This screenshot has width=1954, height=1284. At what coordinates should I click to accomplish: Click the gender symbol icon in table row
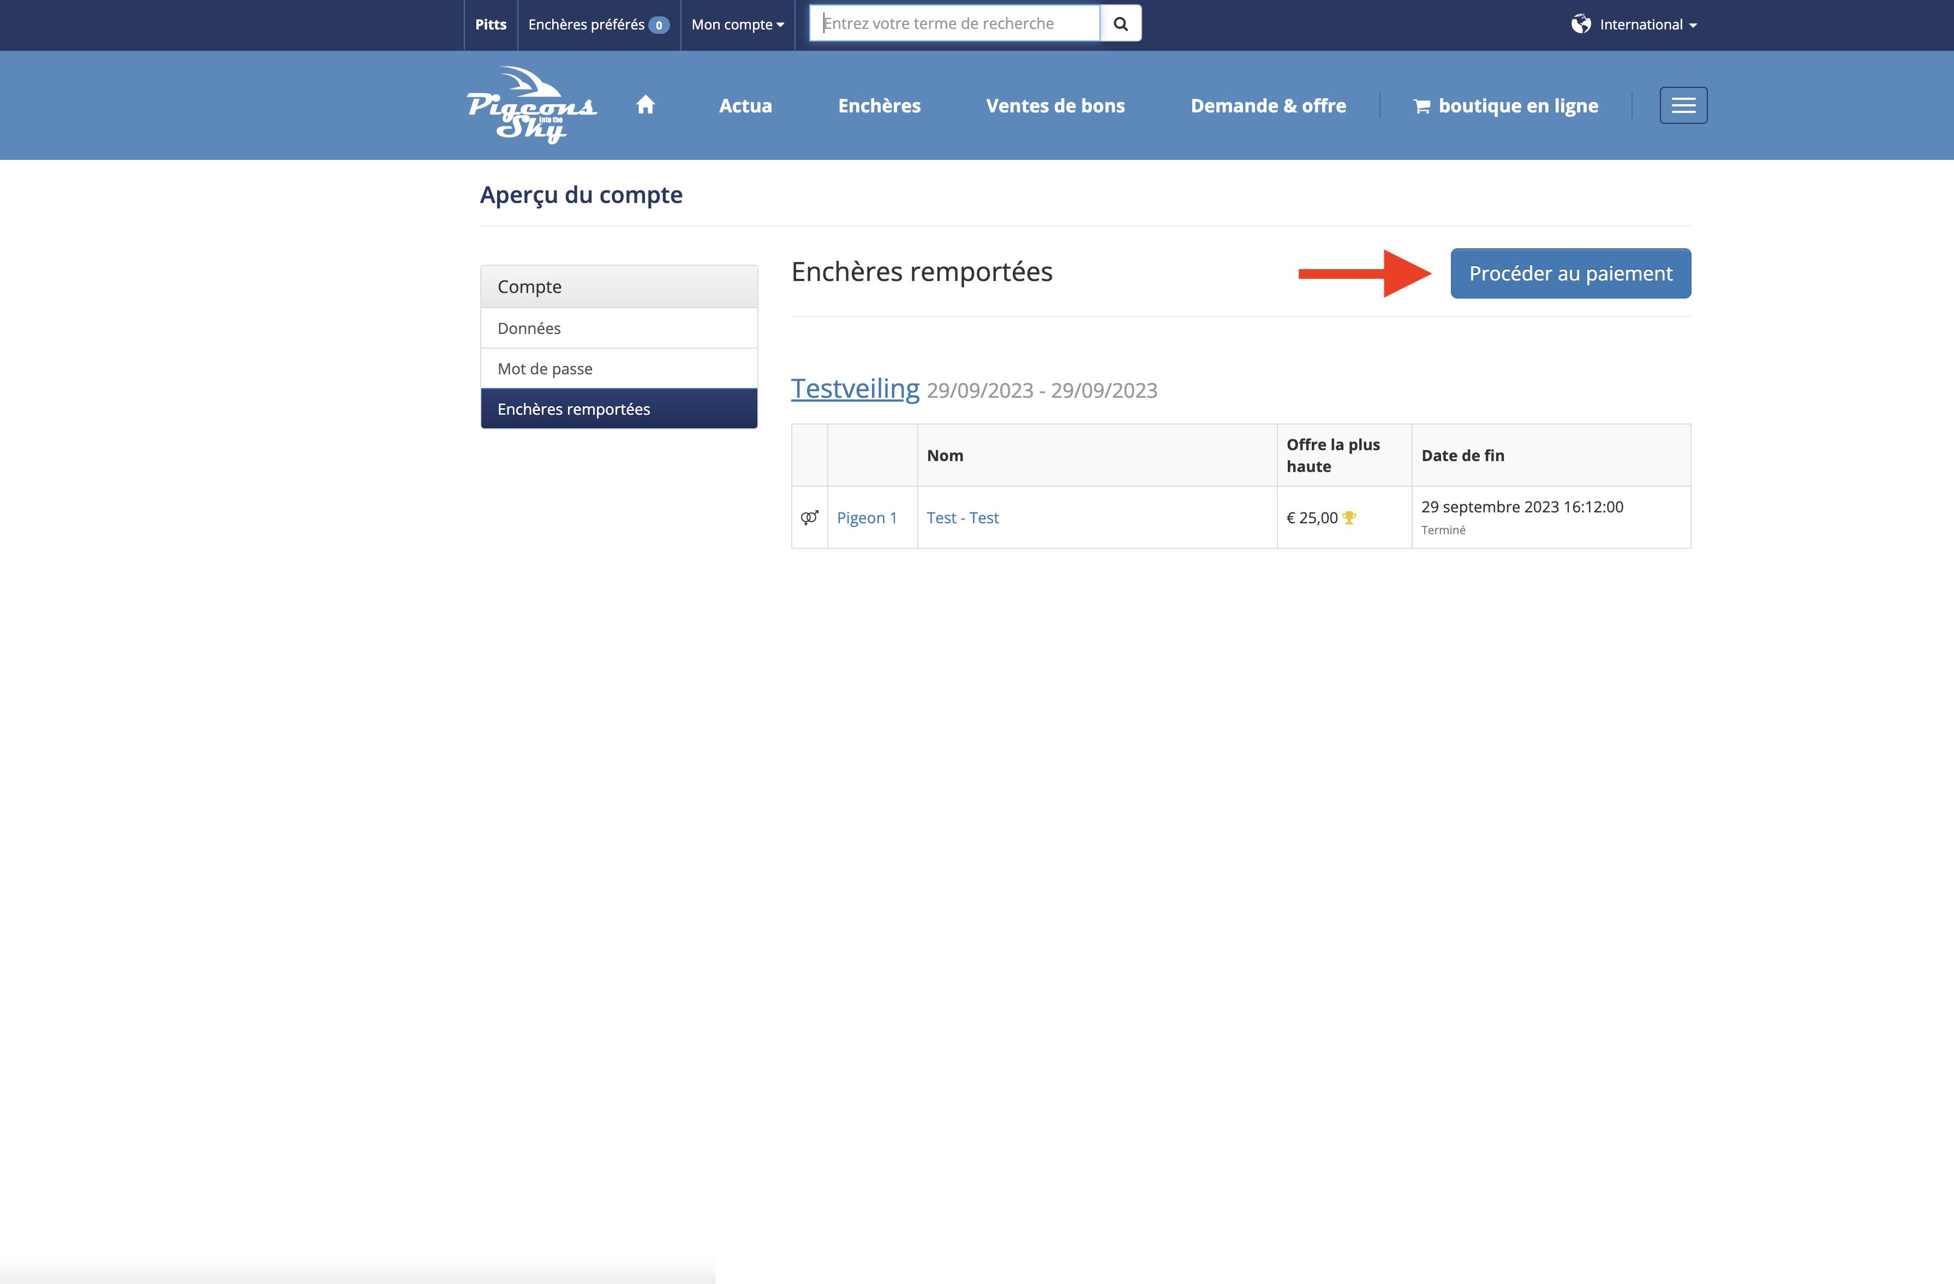(810, 517)
